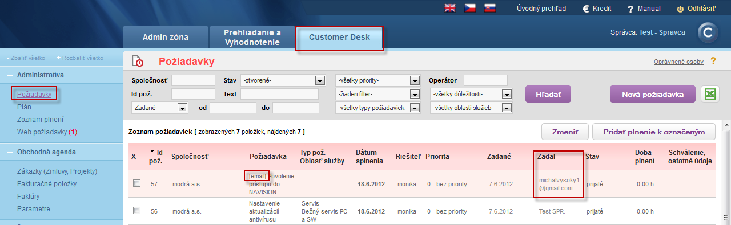Open the Prehliadanie a Vyhodnotenie tab
Viewport: 731px width, 225px height.
pos(252,38)
